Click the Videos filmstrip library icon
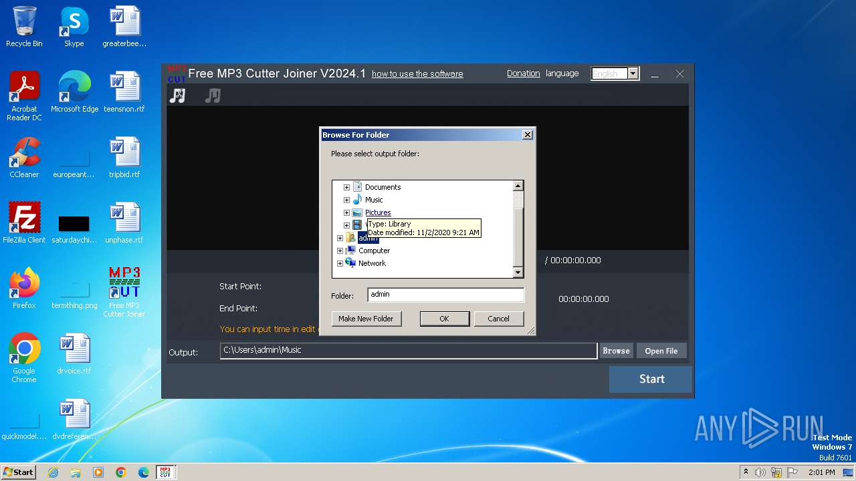Screen dimensions: 856x481 click(x=357, y=225)
